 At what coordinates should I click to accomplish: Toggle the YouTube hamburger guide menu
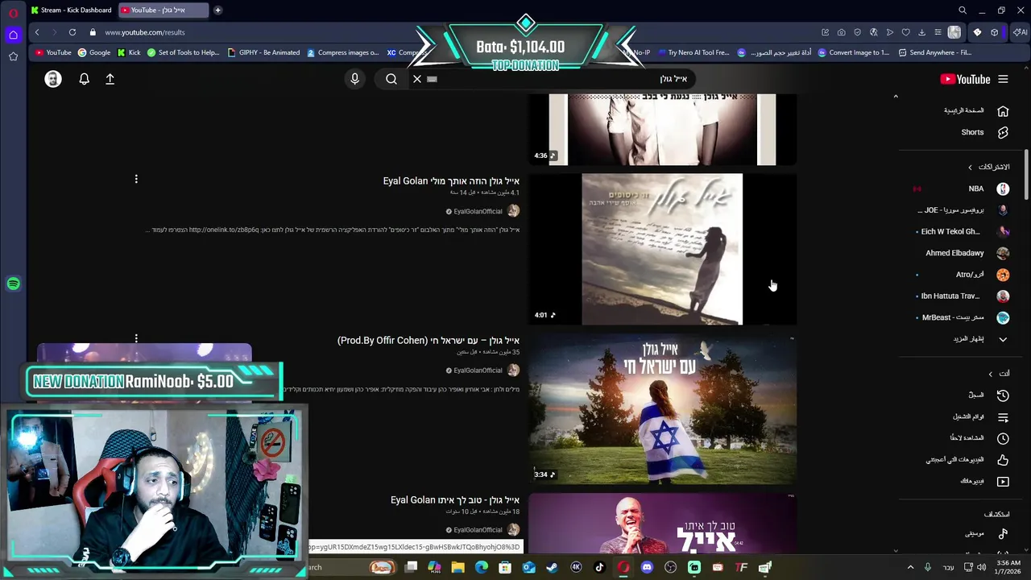[x=1003, y=79]
